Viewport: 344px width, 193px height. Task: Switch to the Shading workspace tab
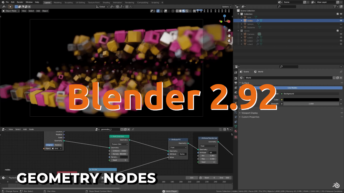point(106,3)
